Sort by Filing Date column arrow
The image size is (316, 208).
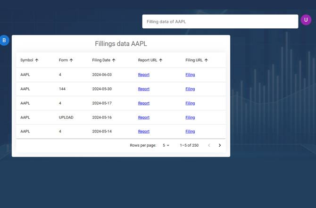[114, 60]
